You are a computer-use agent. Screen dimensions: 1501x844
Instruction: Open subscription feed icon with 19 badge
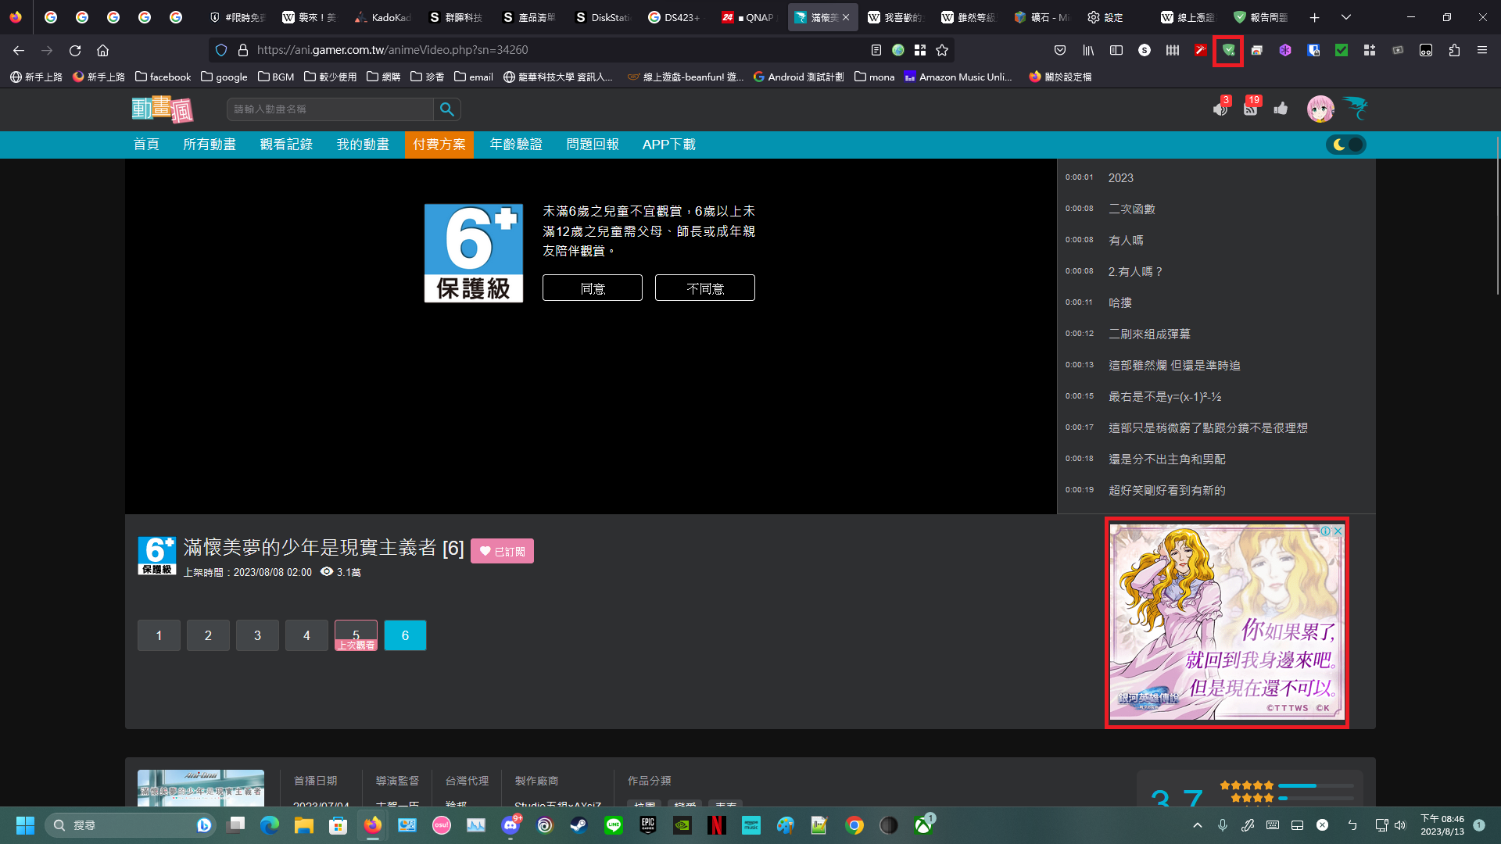pos(1250,109)
